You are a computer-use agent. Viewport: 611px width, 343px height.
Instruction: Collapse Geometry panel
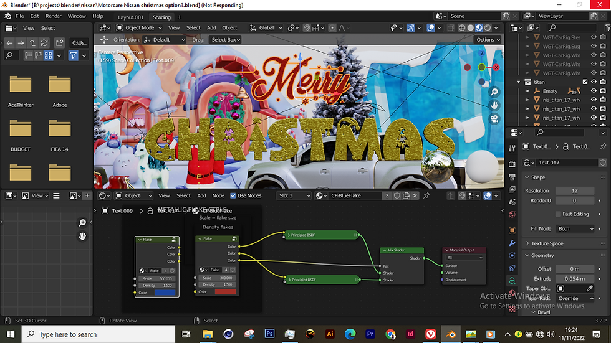point(542,255)
